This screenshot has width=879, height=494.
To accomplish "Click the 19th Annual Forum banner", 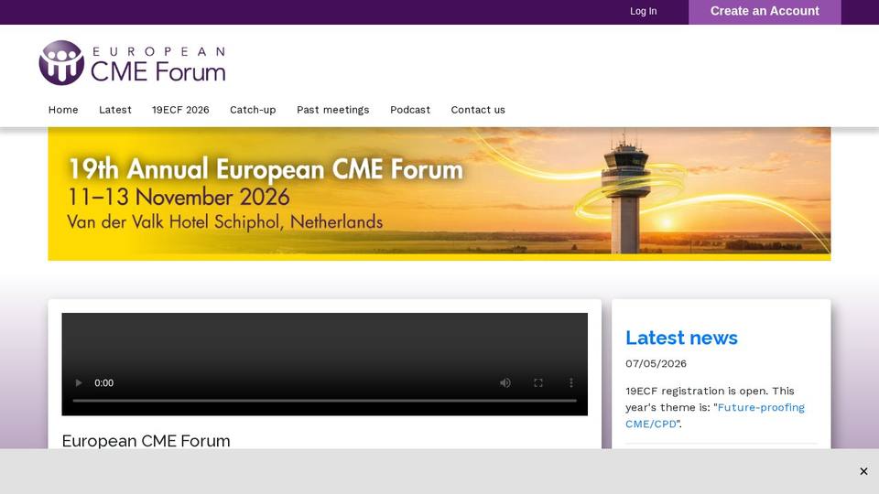I will (x=439, y=194).
